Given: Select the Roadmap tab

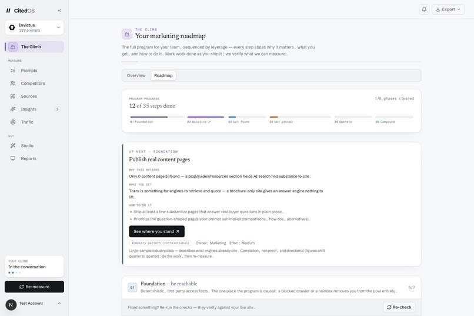Looking at the screenshot, I should 163,75.
